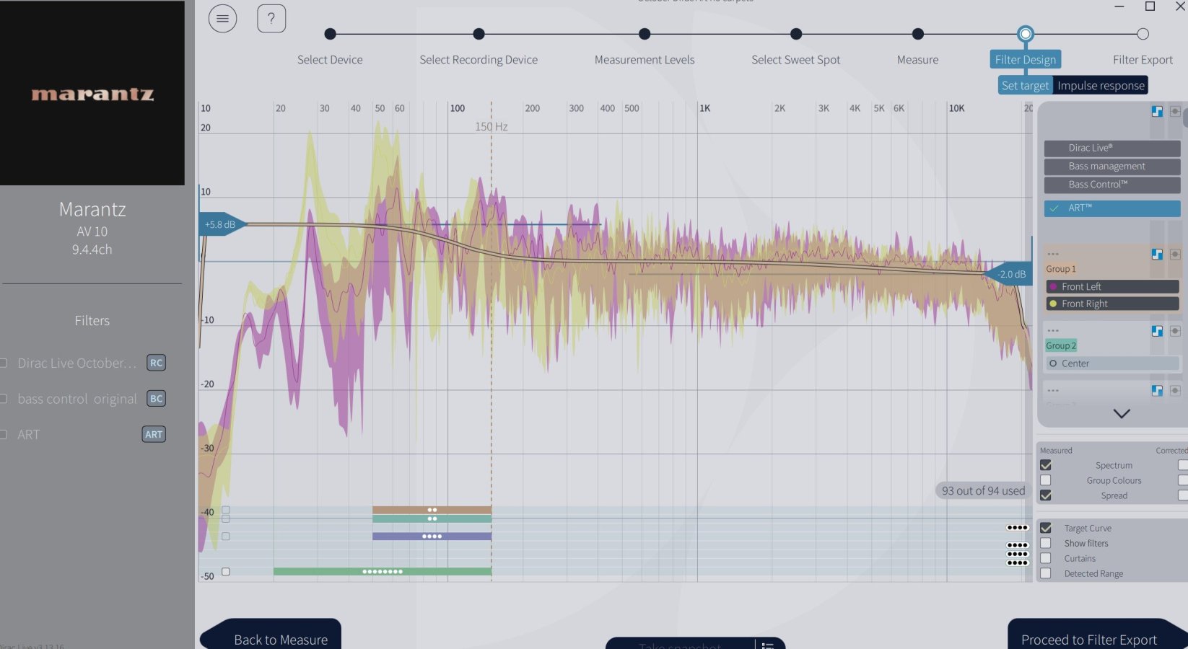Image resolution: width=1188 pixels, height=649 pixels.
Task: Choose Dirac Live in the mode list
Action: (1111, 148)
